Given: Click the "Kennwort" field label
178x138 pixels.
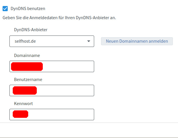Looking at the screenshot, I should tap(23, 103).
